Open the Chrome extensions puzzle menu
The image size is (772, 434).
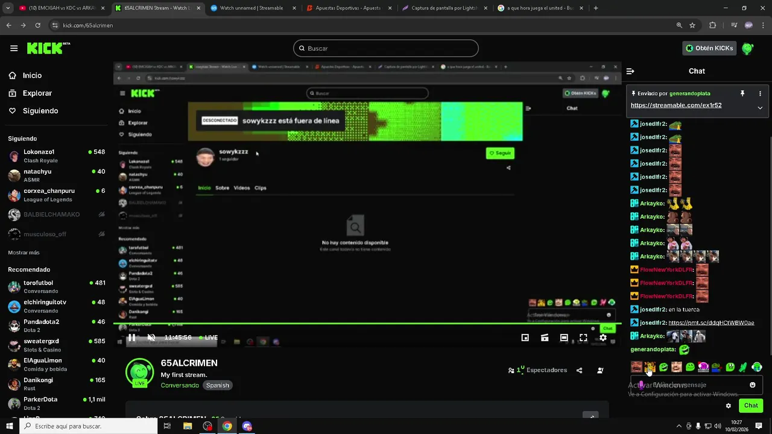713,25
